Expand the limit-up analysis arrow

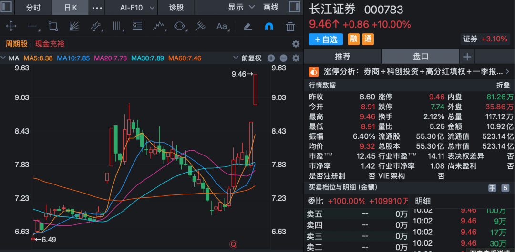[507, 71]
